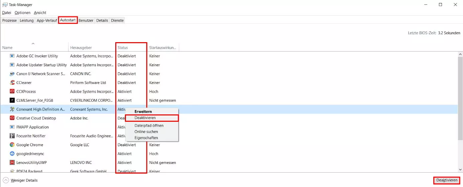Click the Canon IJ Network Scanner icon
This screenshot has height=187, width=463.
[12, 74]
